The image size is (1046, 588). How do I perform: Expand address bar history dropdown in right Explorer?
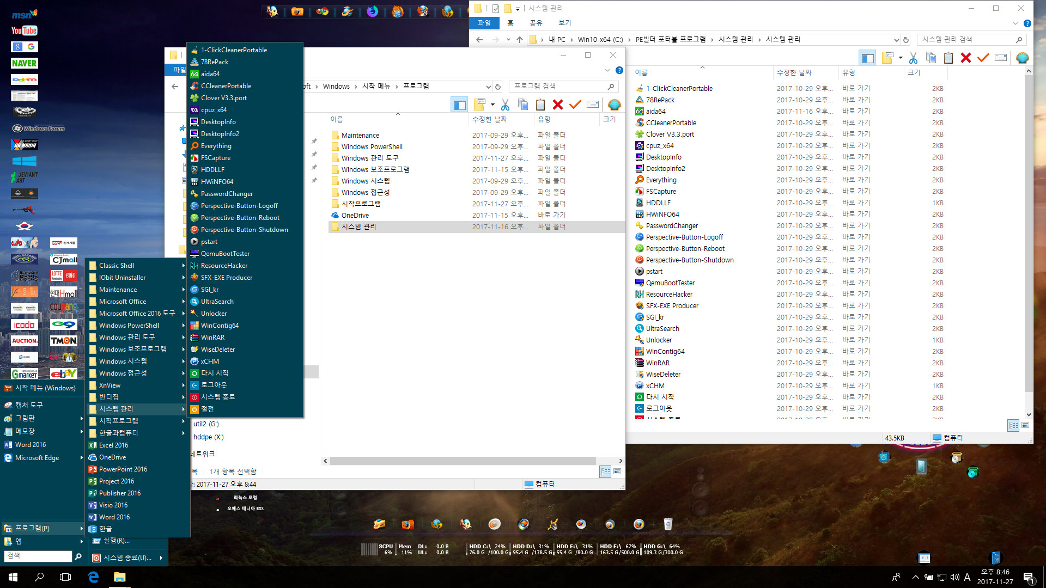pos(896,40)
